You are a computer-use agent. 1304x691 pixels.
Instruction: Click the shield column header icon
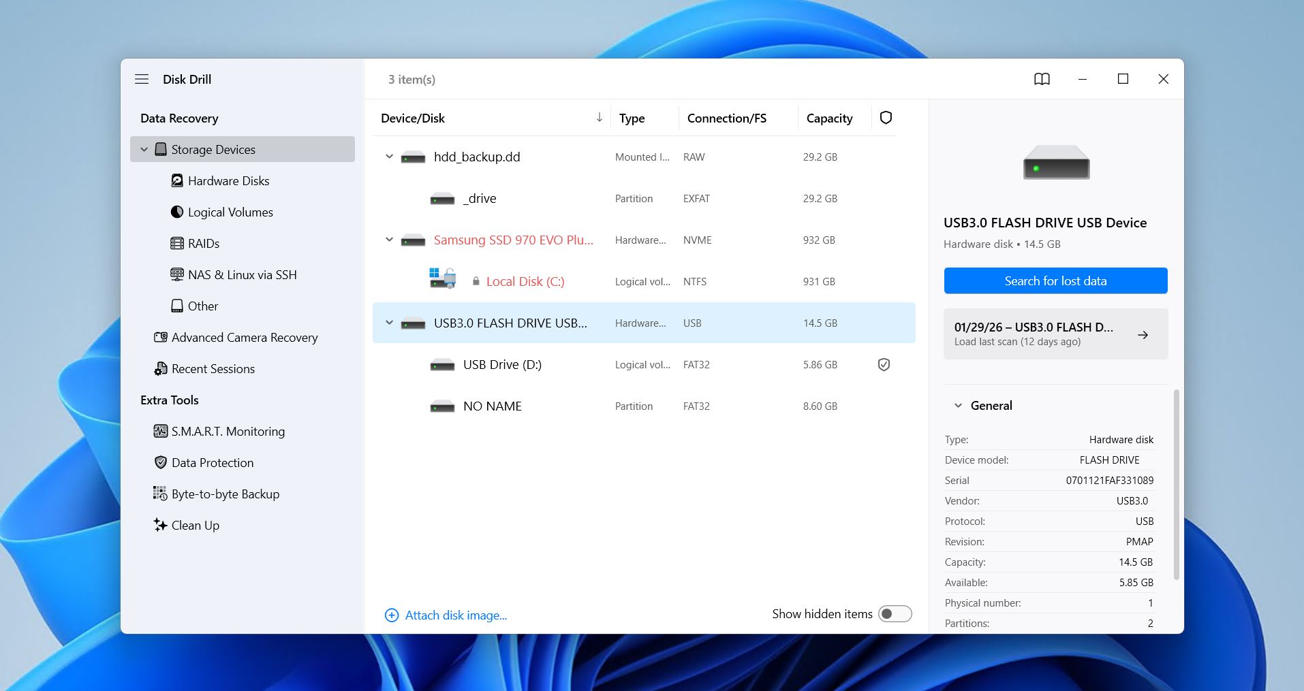pos(886,118)
